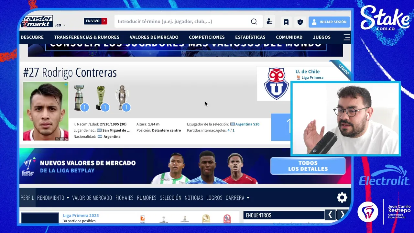Open the Liga Primera 2025 link
Image resolution: width=414 pixels, height=233 pixels.
tap(81, 216)
